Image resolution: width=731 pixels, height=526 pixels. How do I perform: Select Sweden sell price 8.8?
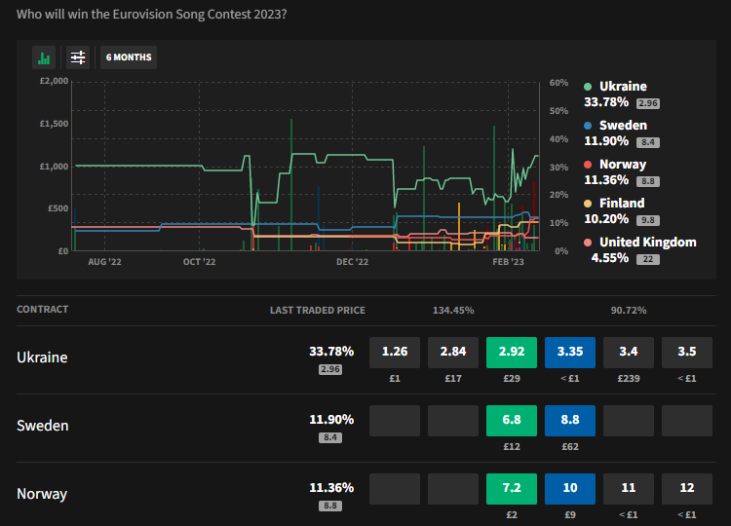point(570,421)
